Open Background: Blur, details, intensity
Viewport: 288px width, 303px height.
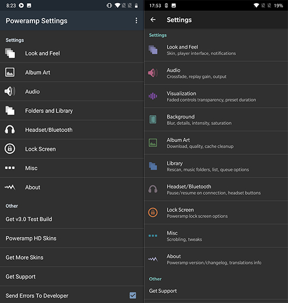coord(216,120)
